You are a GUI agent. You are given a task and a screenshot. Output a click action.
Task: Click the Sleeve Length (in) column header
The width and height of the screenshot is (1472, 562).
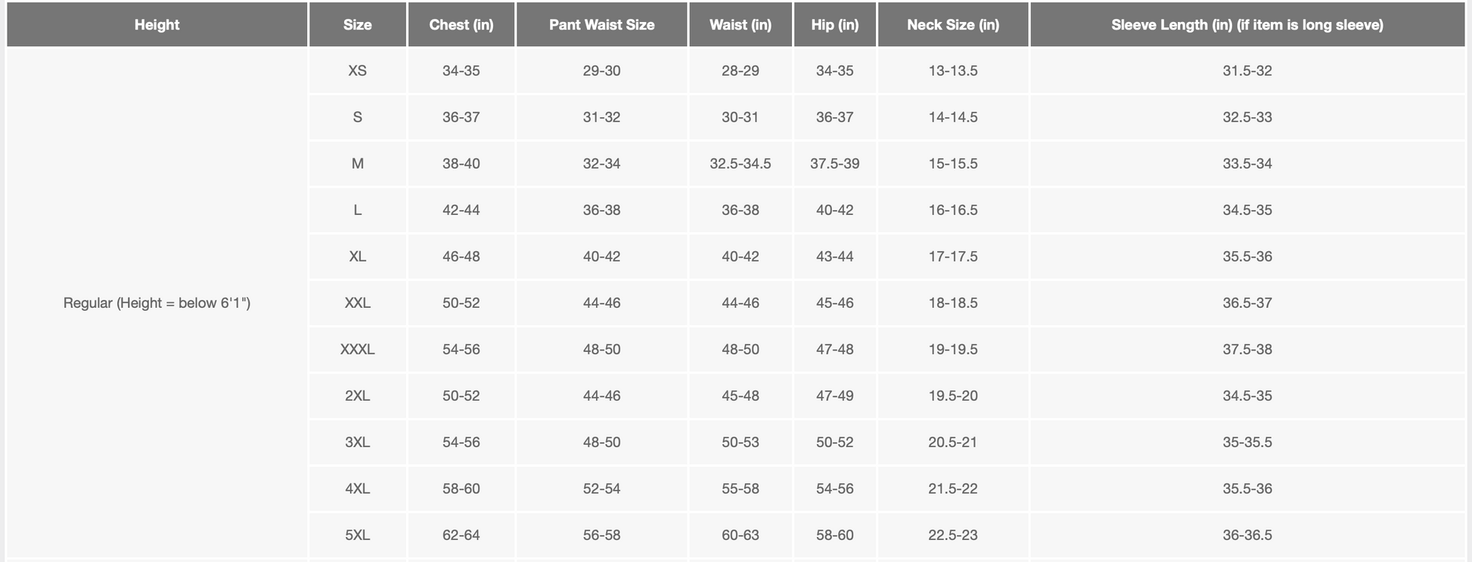point(1247,25)
